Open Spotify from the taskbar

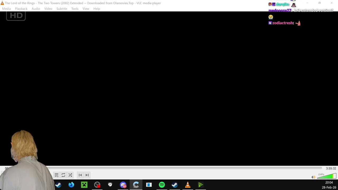162,185
